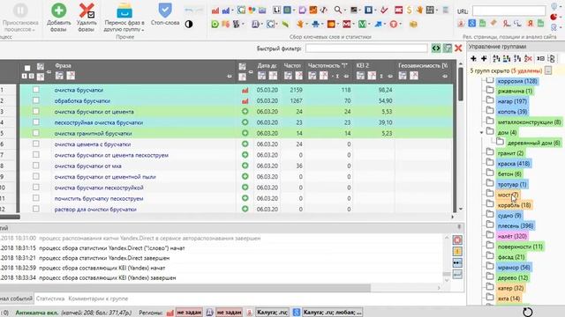Click the red checkmark toolbar icon
This screenshot has width=565, height=317.
pyautogui.click(x=384, y=10)
